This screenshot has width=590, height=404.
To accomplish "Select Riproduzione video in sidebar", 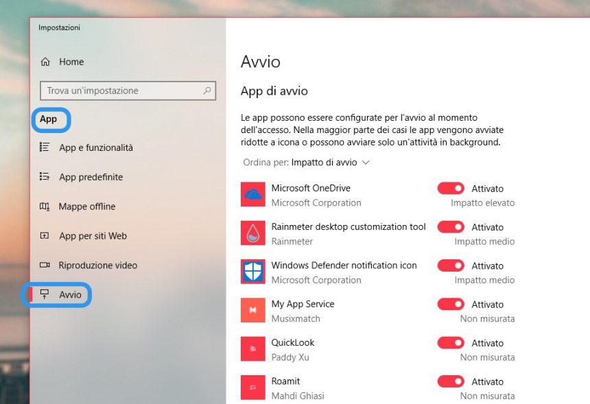I will (98, 265).
